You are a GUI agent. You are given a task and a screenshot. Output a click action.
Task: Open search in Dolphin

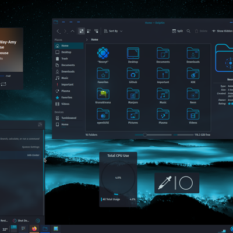pos(188,31)
